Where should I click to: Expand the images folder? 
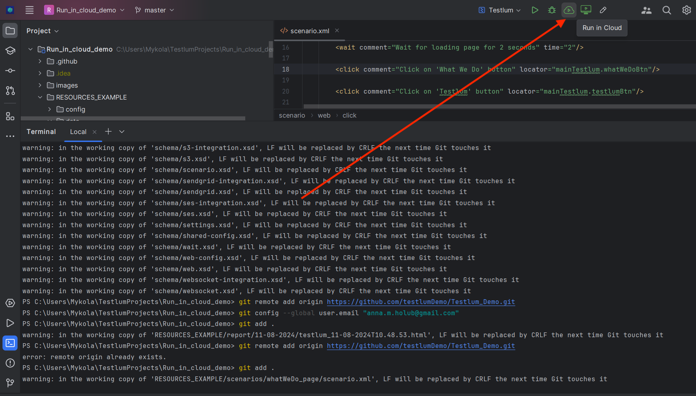click(x=40, y=85)
